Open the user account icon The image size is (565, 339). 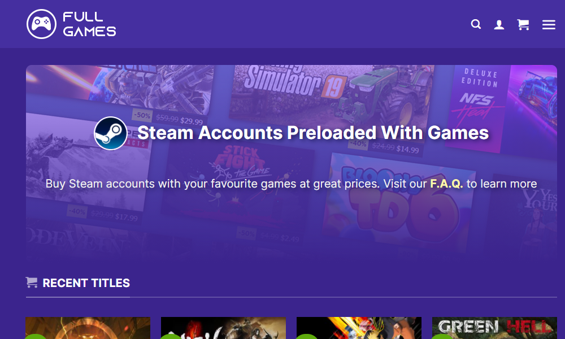(499, 24)
